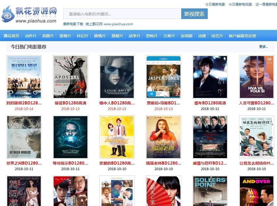277x206 pixels.
Task: Open the 今日最新电影 top link
Action: pyautogui.click(x=215, y=4)
